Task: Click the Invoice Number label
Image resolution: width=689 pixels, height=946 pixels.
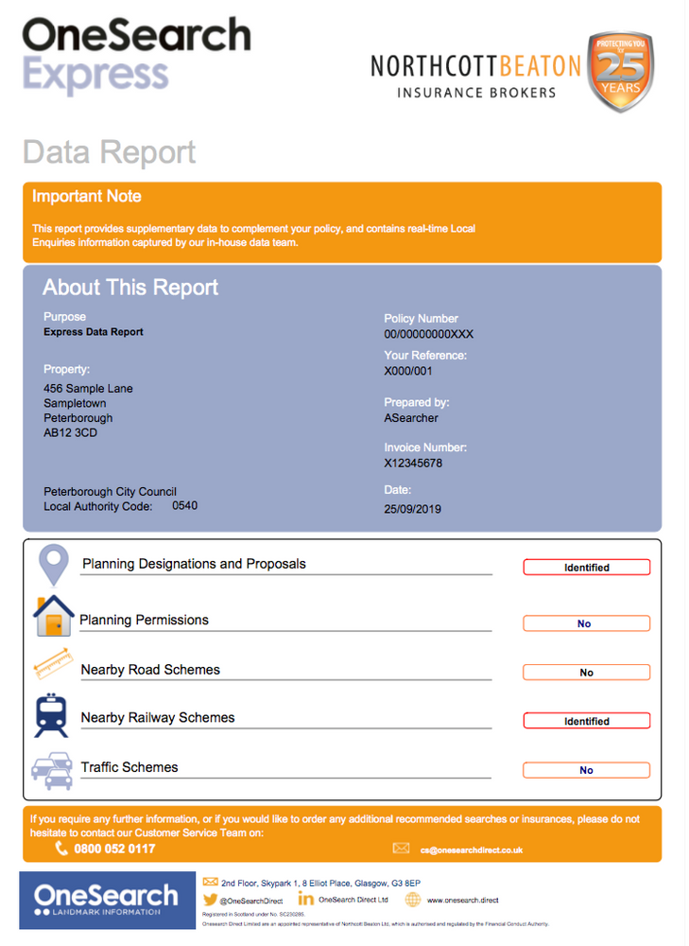Action: 425,447
